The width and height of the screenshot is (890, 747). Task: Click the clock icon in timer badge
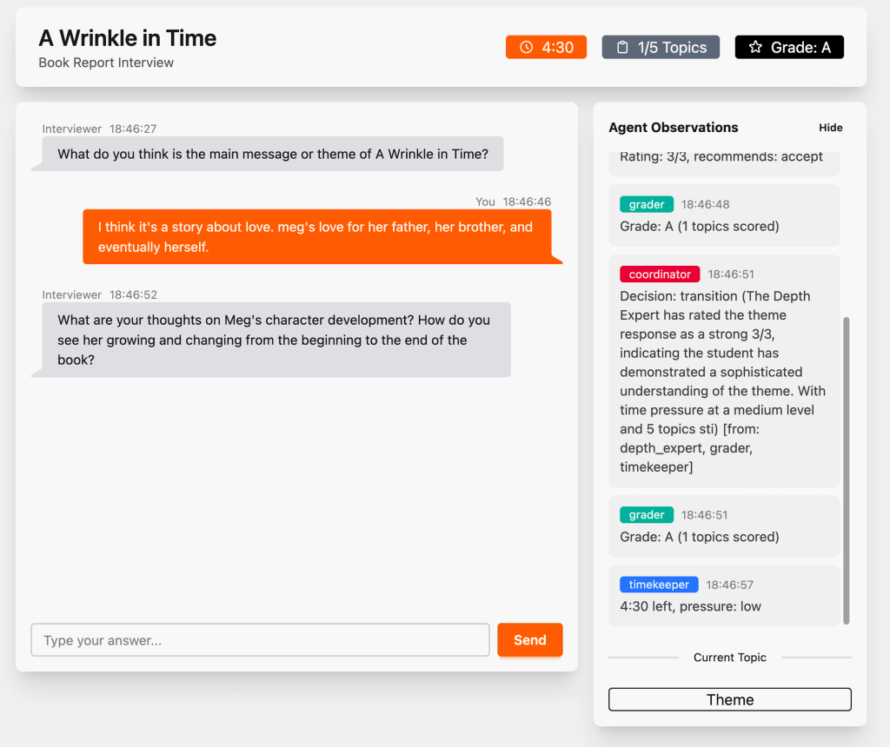click(526, 47)
